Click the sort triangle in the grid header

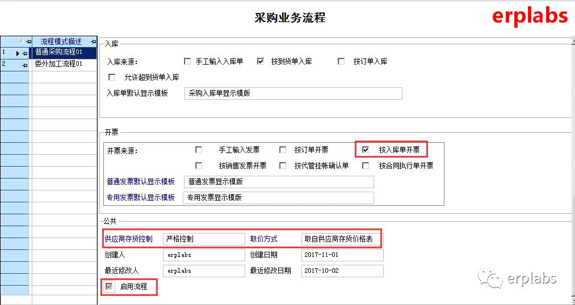22,41
